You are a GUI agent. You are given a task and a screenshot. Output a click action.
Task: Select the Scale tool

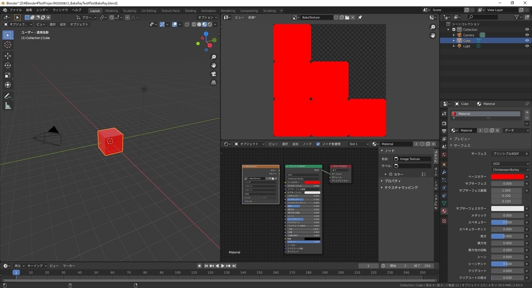point(8,75)
